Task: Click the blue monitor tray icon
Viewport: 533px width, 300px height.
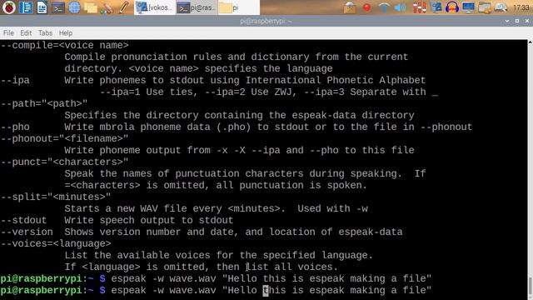Action: pyautogui.click(x=468, y=7)
